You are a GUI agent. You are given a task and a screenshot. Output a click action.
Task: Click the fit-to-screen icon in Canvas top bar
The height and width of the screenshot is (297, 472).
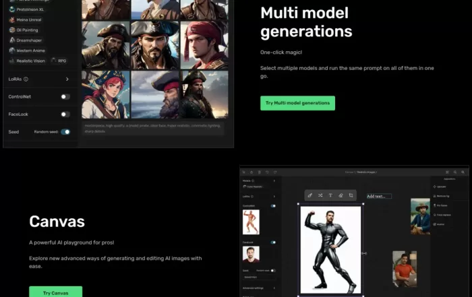click(447, 172)
